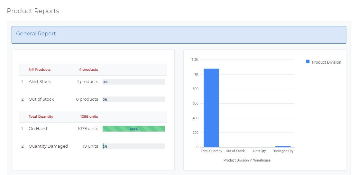
Task: Click the 1079 units value
Action: (88, 129)
